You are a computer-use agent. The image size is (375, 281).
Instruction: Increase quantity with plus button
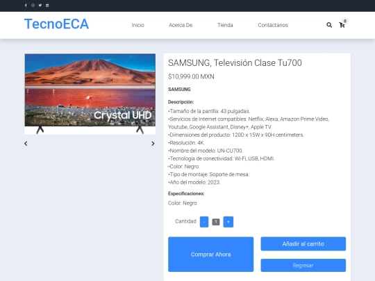point(228,222)
